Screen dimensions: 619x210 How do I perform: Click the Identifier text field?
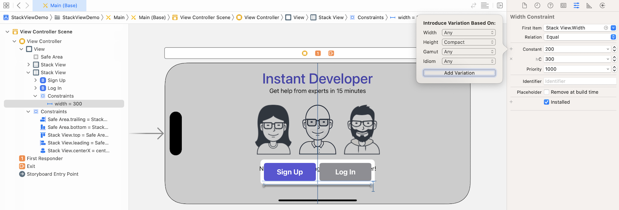(x=580, y=81)
